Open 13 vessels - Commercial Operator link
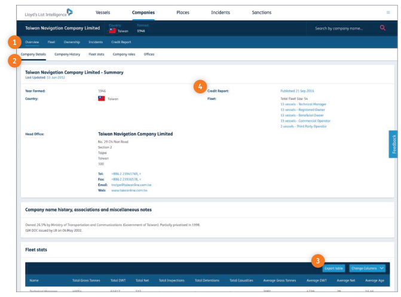 tap(305, 121)
